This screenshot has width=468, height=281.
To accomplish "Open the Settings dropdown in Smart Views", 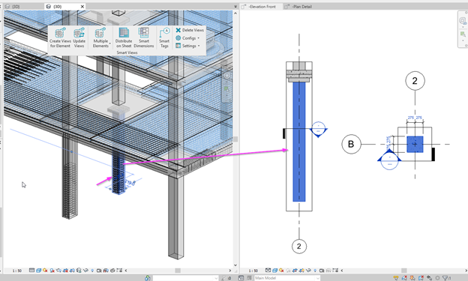I will coord(187,46).
